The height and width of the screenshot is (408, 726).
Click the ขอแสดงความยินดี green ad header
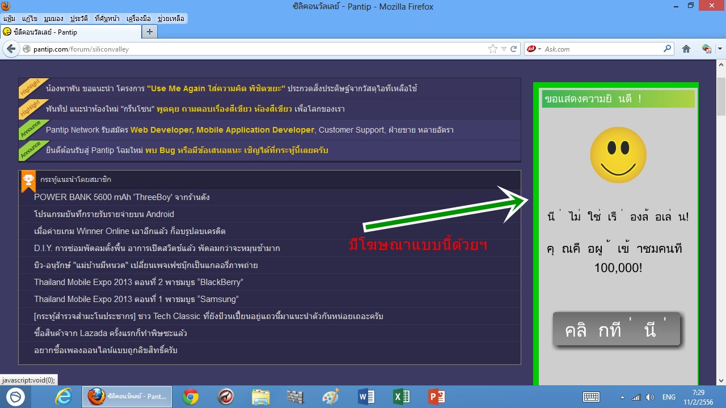(618, 99)
